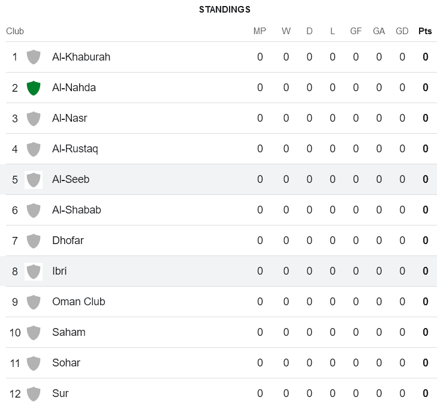
Task: Click the Club column header
Action: click(15, 31)
